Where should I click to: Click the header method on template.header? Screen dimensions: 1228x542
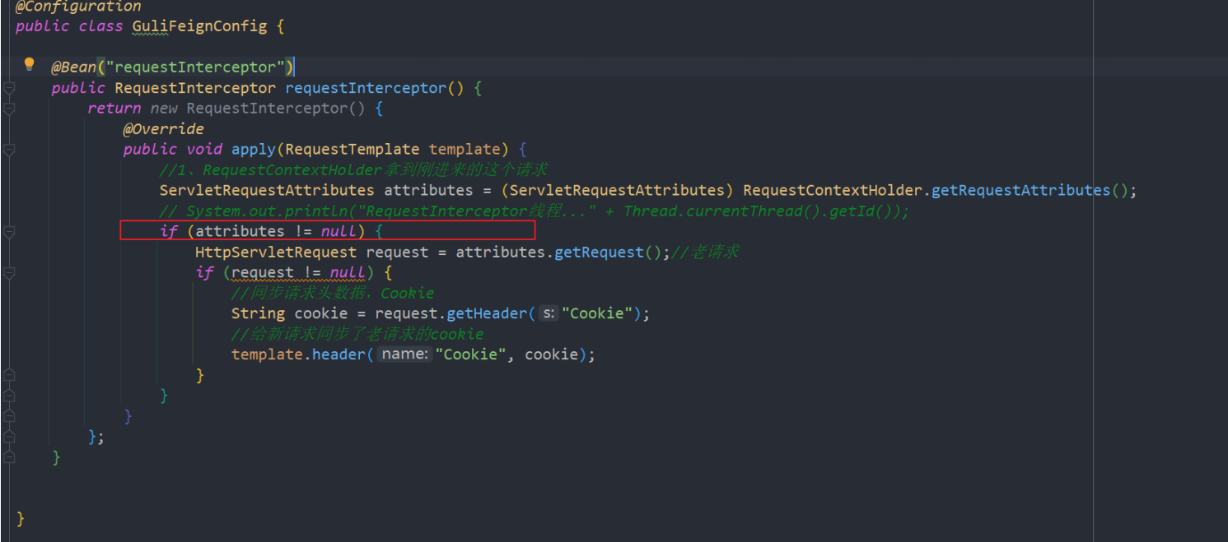[x=339, y=355]
